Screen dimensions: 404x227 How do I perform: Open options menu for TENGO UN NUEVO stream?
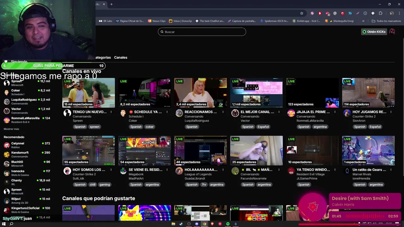point(111,112)
